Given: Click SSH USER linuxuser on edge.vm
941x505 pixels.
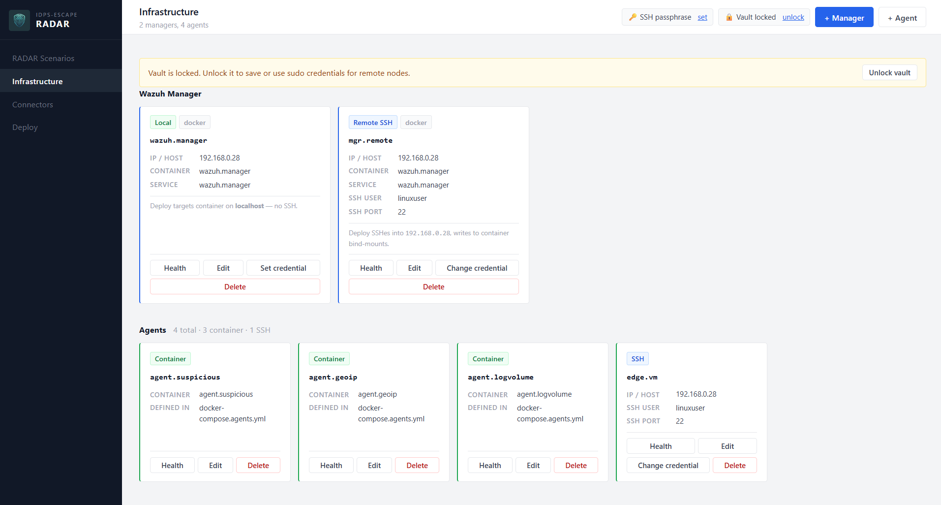Looking at the screenshot, I should click(x=690, y=408).
